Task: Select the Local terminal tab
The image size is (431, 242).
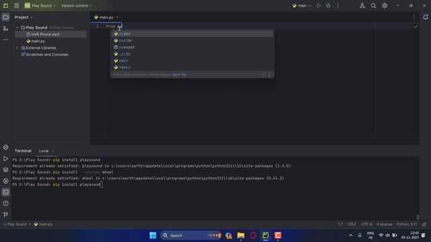Action: 44,151
